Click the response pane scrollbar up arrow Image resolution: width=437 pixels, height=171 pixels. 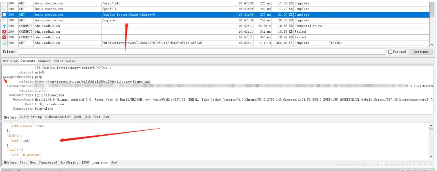(431, 126)
